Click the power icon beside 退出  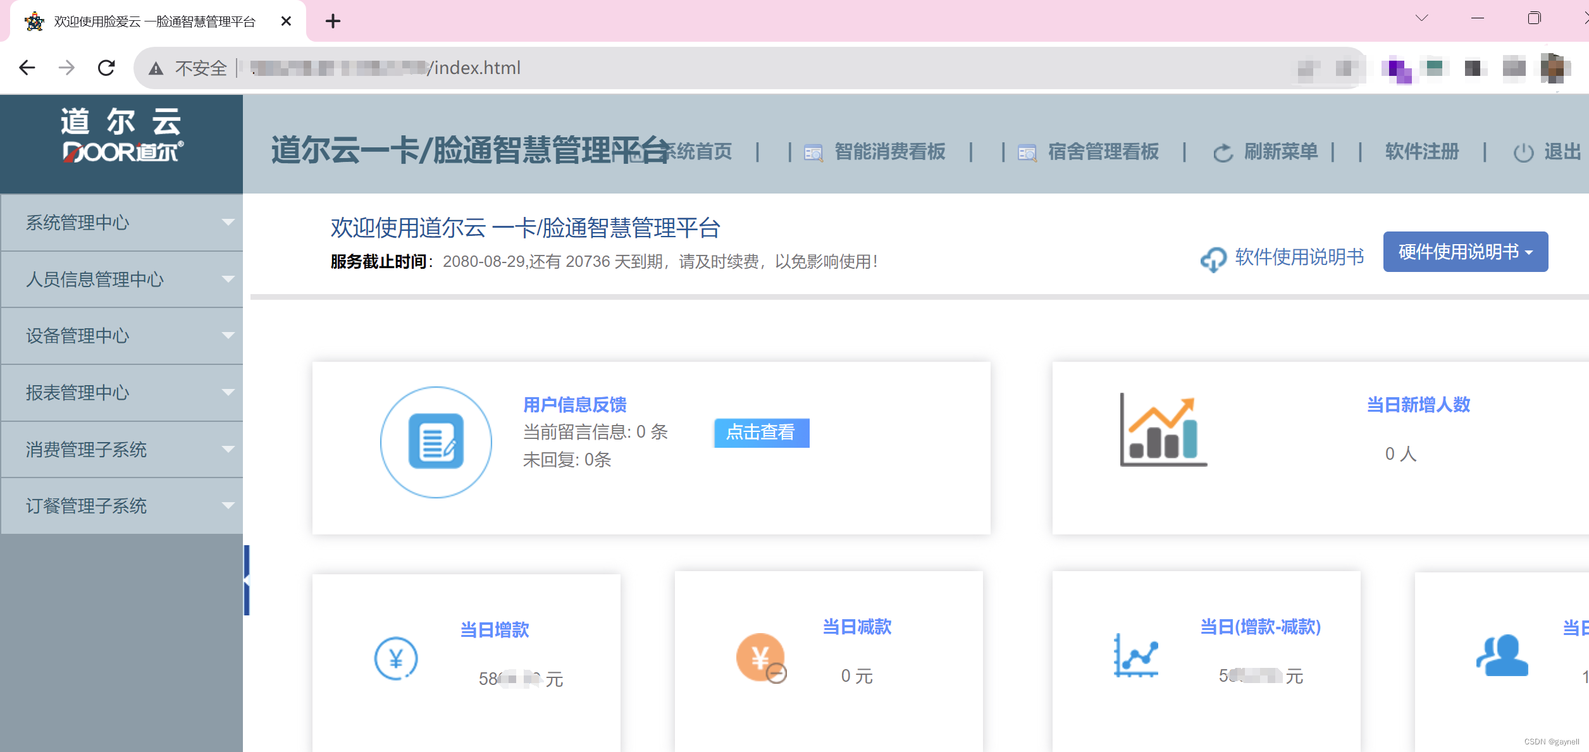(x=1523, y=153)
